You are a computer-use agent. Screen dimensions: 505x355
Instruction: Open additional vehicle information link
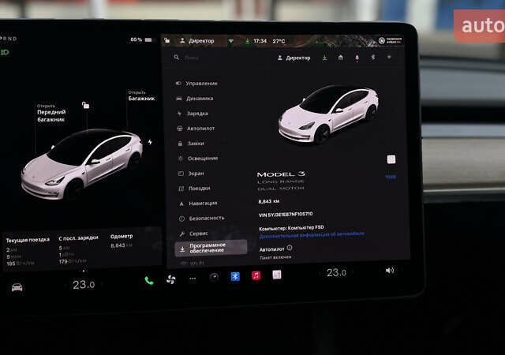[x=311, y=234]
